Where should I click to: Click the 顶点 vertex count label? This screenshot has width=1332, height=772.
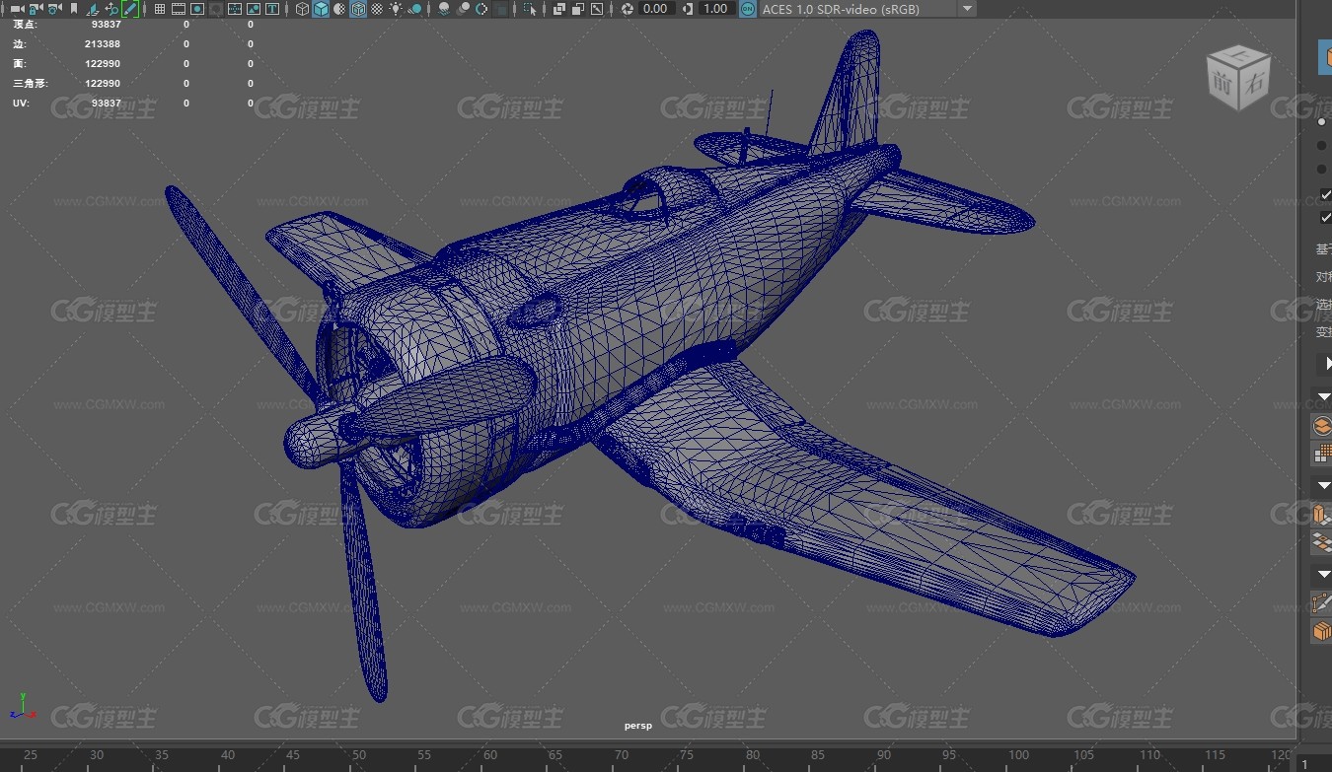click(25, 24)
